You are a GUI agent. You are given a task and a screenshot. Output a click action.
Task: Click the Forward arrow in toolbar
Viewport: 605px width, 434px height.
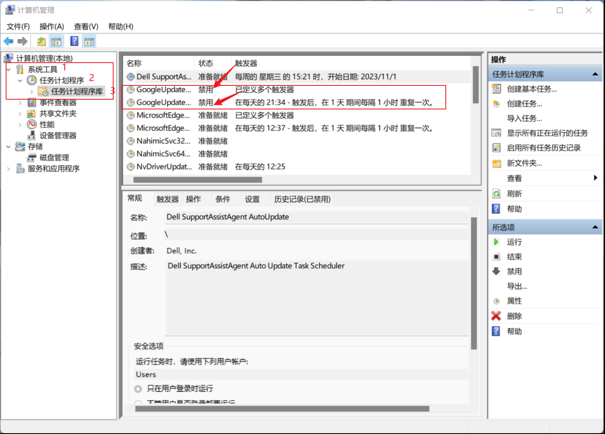point(22,41)
